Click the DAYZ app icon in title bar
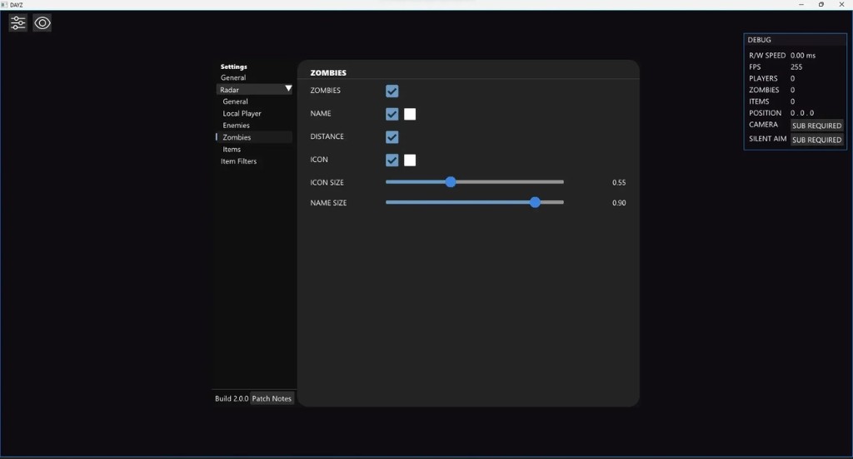 coord(4,4)
